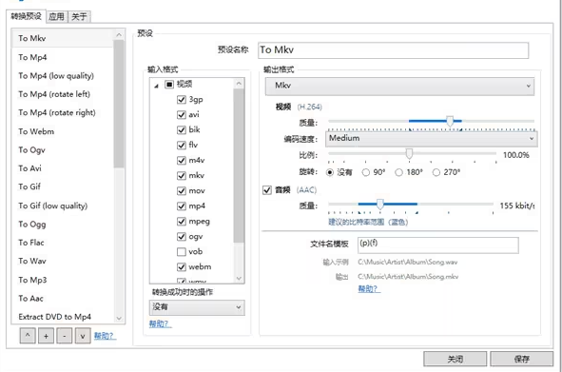Switch to the 关于 tab

point(79,16)
